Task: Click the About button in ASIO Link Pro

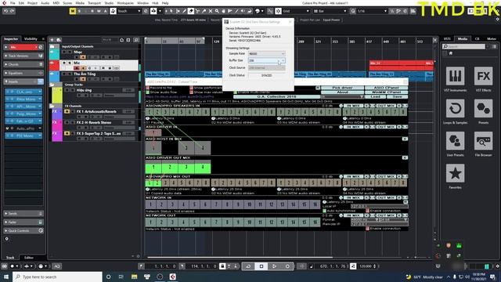Action: [x=342, y=92]
